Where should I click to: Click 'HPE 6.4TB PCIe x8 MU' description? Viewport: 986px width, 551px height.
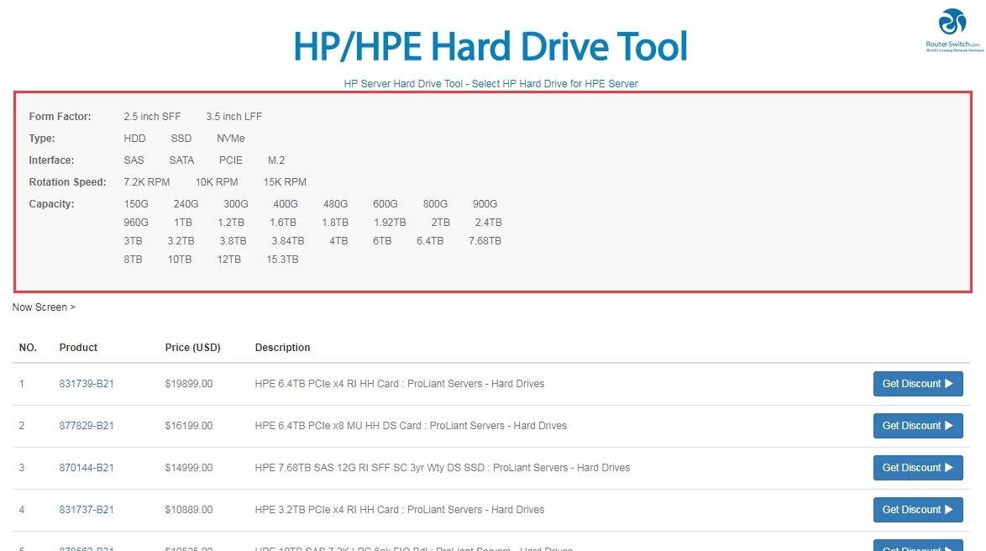click(411, 426)
